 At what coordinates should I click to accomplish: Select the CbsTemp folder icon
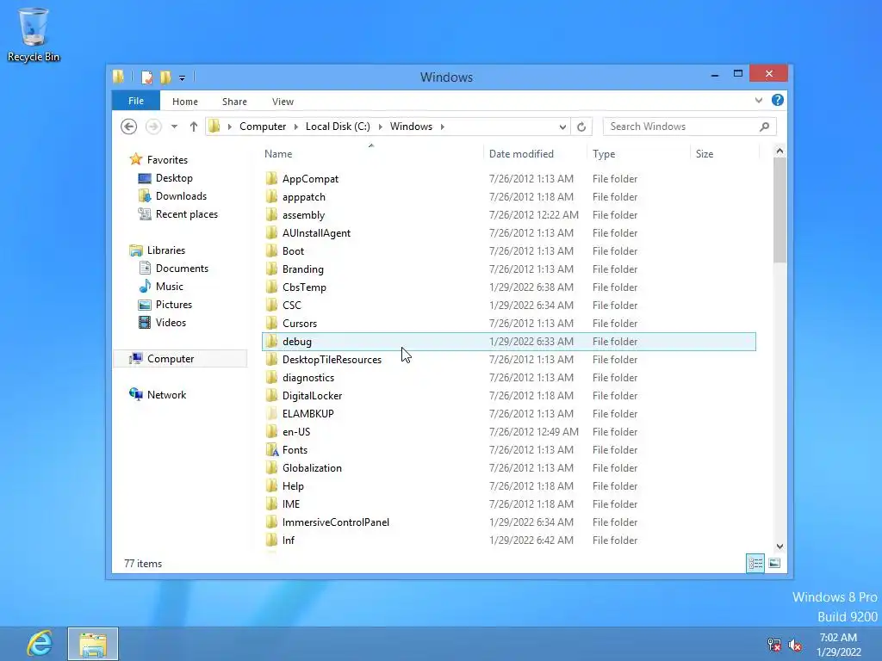271,287
